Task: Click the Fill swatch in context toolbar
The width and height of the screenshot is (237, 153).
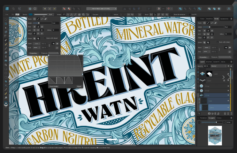Action: [17, 15]
